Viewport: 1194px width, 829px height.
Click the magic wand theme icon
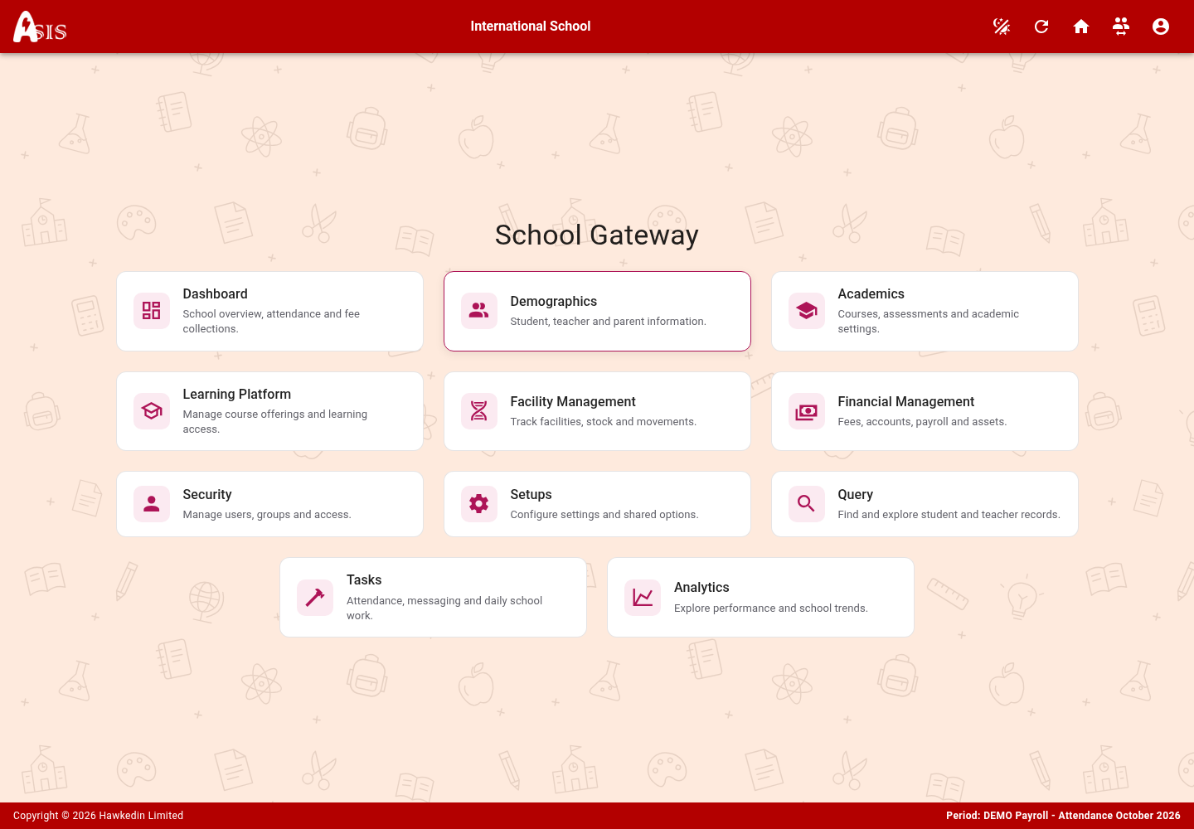click(1002, 27)
